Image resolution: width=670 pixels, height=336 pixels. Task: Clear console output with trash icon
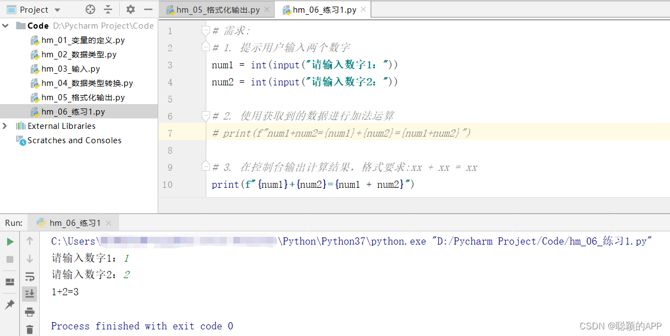[x=30, y=329]
